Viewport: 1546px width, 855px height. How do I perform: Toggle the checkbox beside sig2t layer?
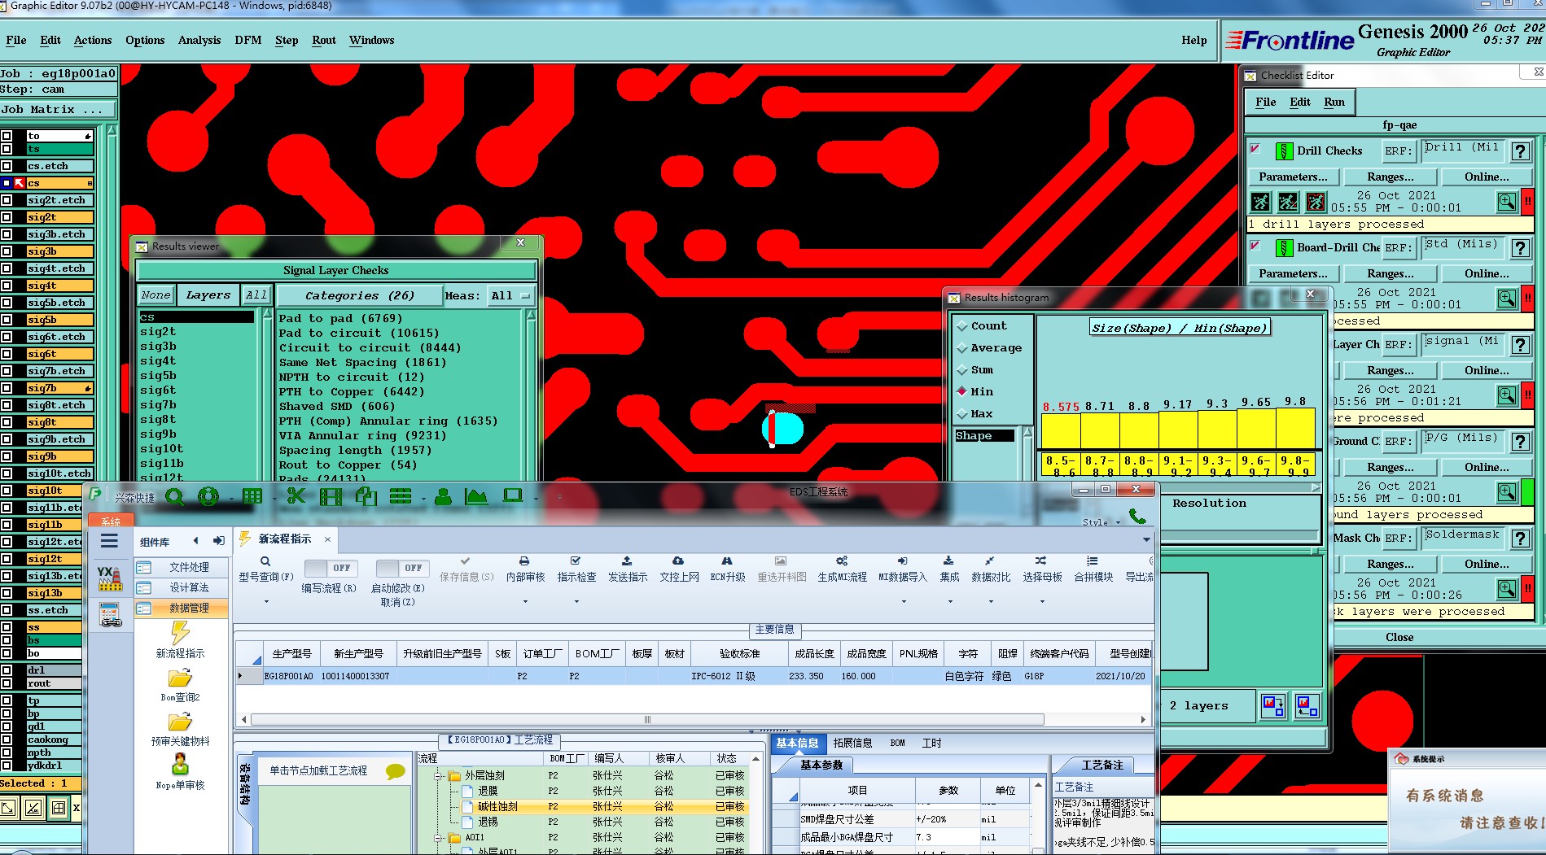(x=7, y=217)
